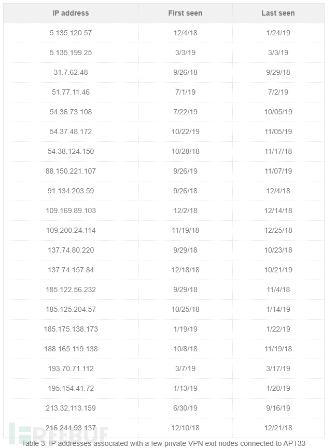Select IP address 213.32.113.159
This screenshot has height=448, width=336.
(71, 408)
